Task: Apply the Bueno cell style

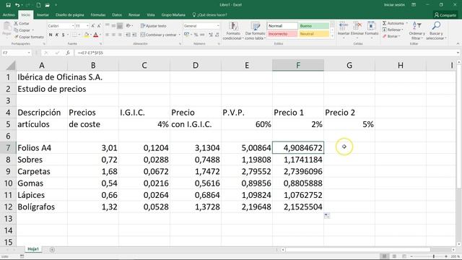Action: 314,26
